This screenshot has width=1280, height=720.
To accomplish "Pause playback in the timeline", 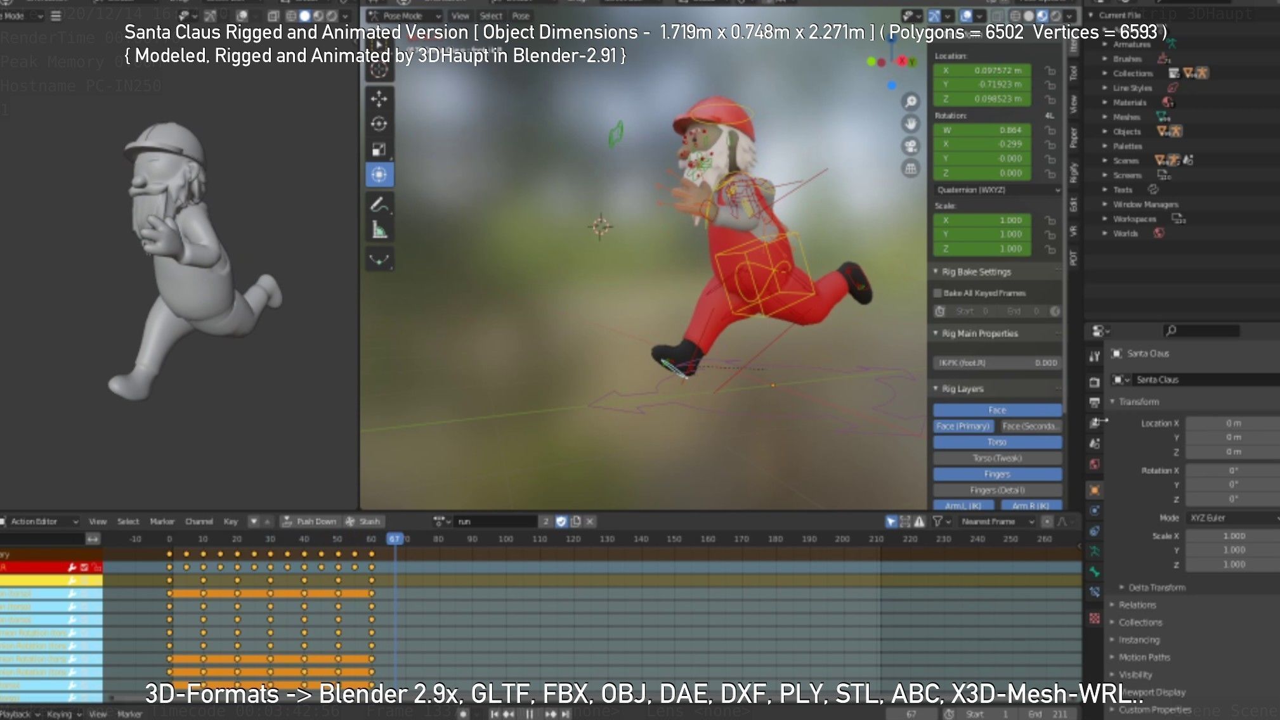I will pos(530,714).
